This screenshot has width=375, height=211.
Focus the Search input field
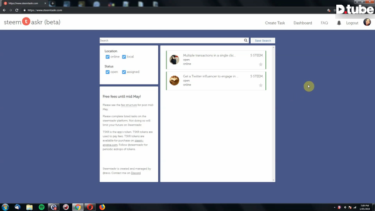pyautogui.click(x=172, y=40)
